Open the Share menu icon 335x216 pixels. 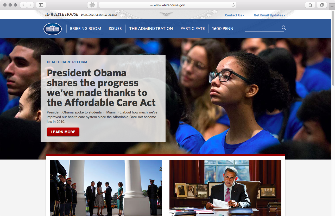click(310, 5)
